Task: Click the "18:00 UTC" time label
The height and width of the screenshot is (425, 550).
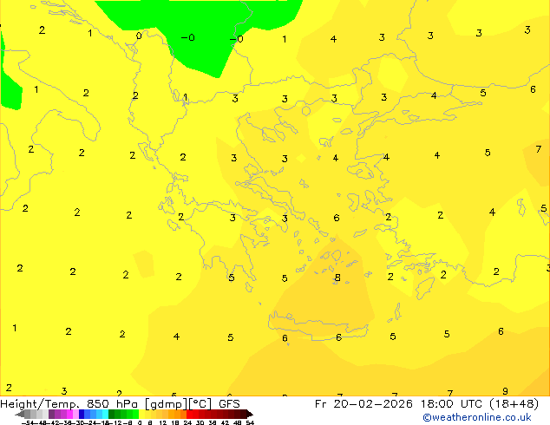Action: point(453,404)
